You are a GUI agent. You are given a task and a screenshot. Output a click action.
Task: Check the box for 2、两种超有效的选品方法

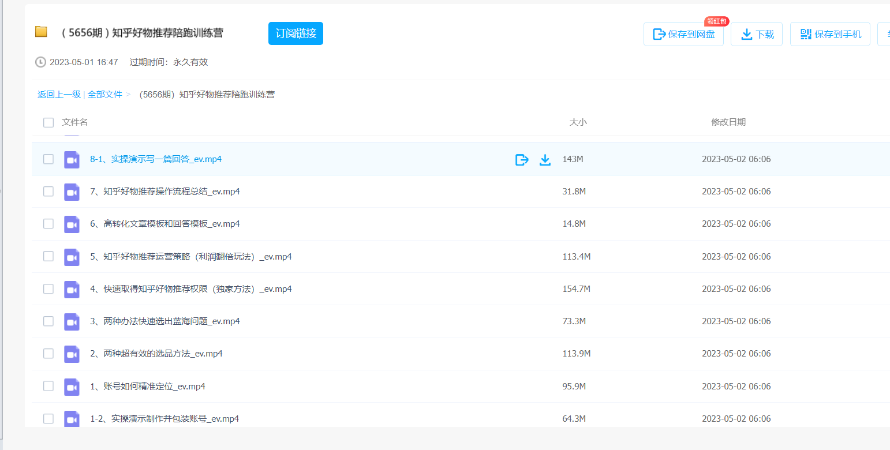click(48, 353)
